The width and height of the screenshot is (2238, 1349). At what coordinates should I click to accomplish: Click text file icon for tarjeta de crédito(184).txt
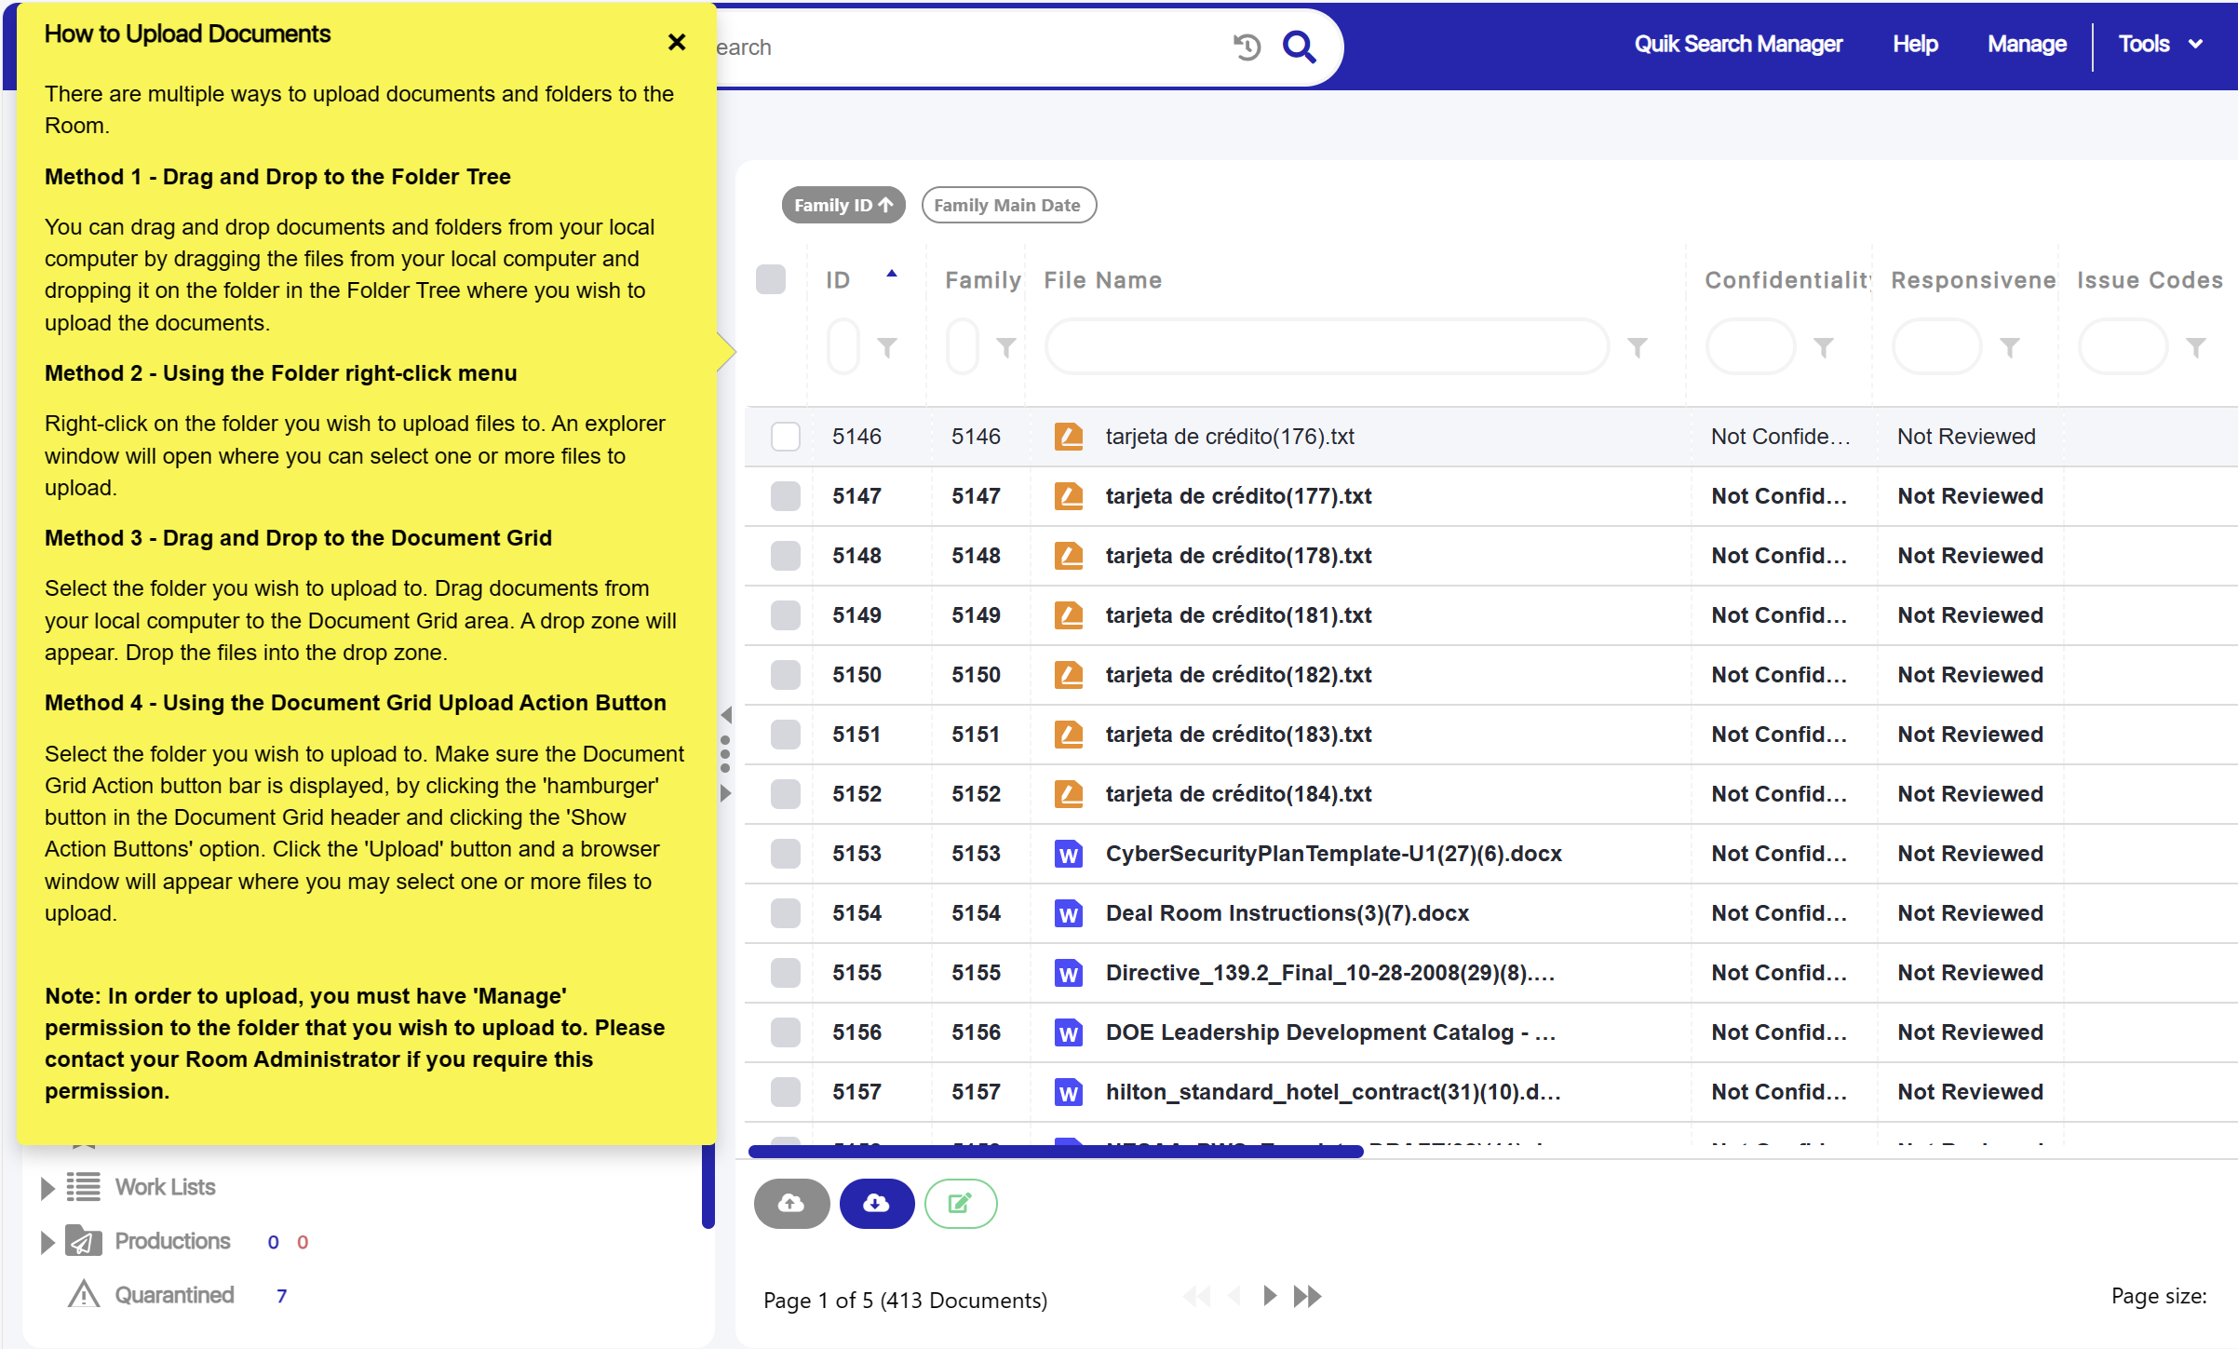coord(1068,793)
